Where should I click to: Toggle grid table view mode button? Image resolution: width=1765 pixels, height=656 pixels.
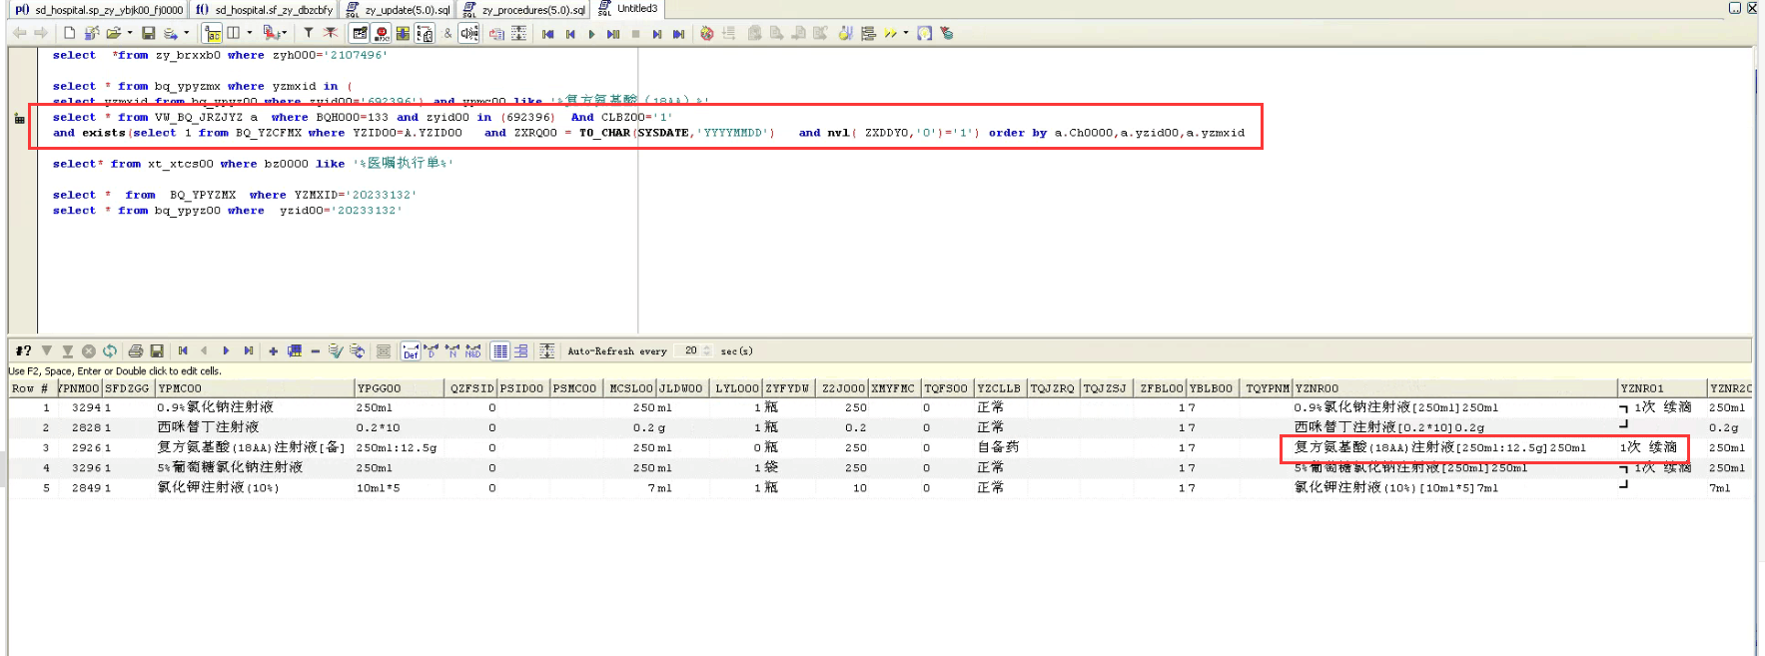coord(500,351)
